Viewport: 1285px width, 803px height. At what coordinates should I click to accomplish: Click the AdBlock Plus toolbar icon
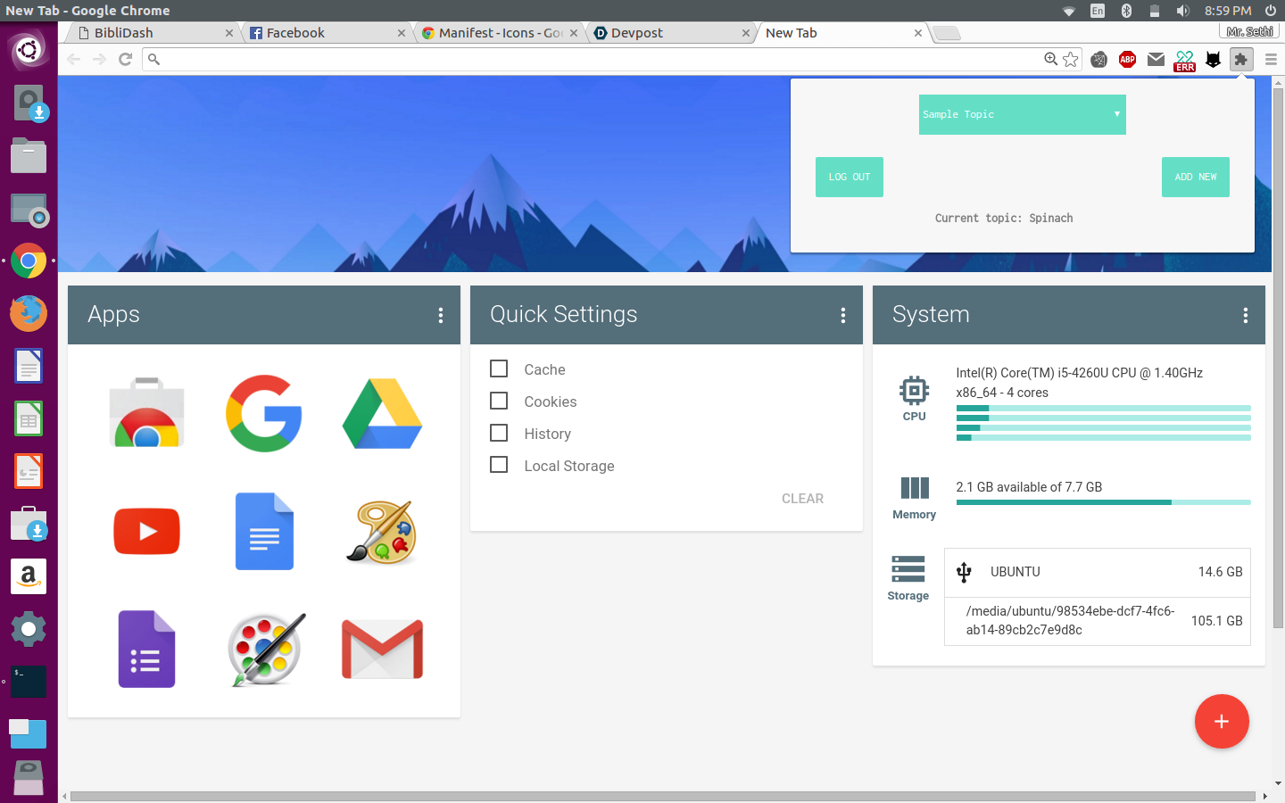tap(1127, 59)
